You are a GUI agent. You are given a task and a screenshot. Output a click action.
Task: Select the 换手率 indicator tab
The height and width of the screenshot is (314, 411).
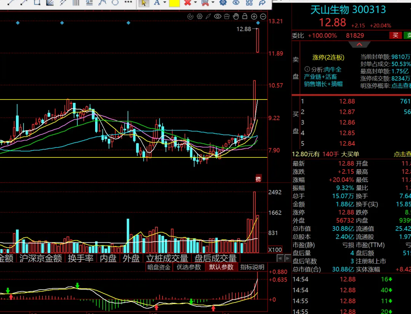[x=81, y=258]
